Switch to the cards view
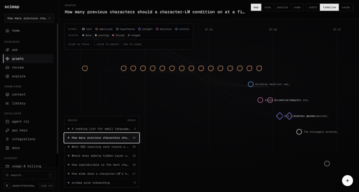The image size is (359, 192). pyautogui.click(x=346, y=7)
